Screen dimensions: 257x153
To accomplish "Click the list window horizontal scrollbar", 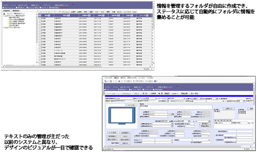I will (x=53, y=67).
